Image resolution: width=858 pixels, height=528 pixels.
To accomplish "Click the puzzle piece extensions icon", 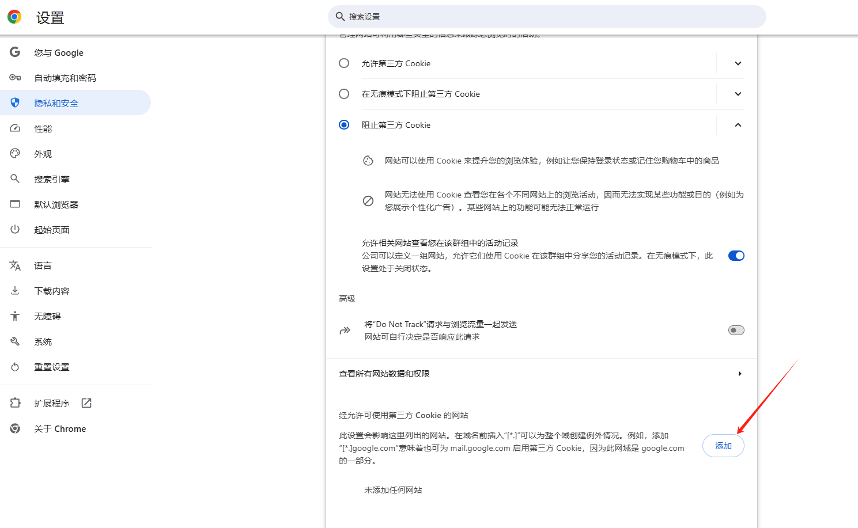I will tap(15, 403).
